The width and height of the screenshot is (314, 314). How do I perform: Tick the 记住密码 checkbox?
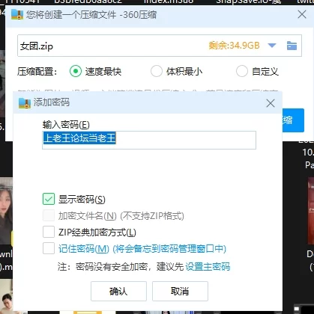click(x=49, y=248)
